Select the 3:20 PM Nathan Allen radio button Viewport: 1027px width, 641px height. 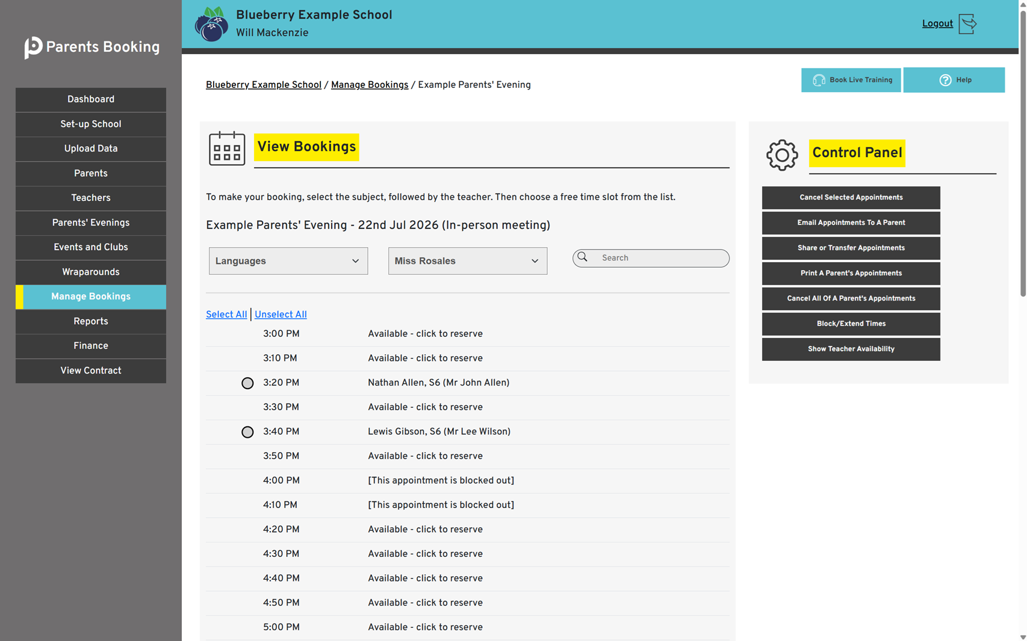tap(247, 383)
